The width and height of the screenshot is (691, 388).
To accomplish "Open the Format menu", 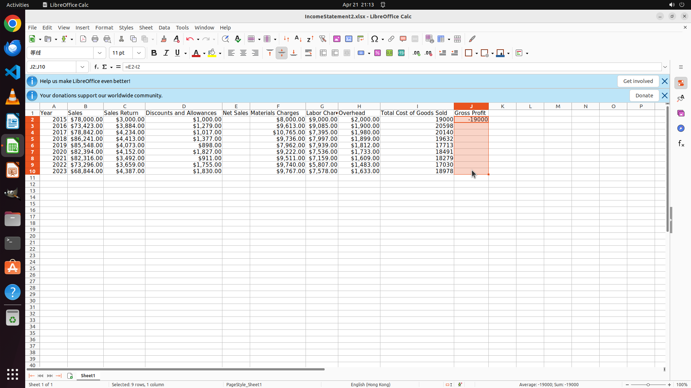I will [104, 28].
